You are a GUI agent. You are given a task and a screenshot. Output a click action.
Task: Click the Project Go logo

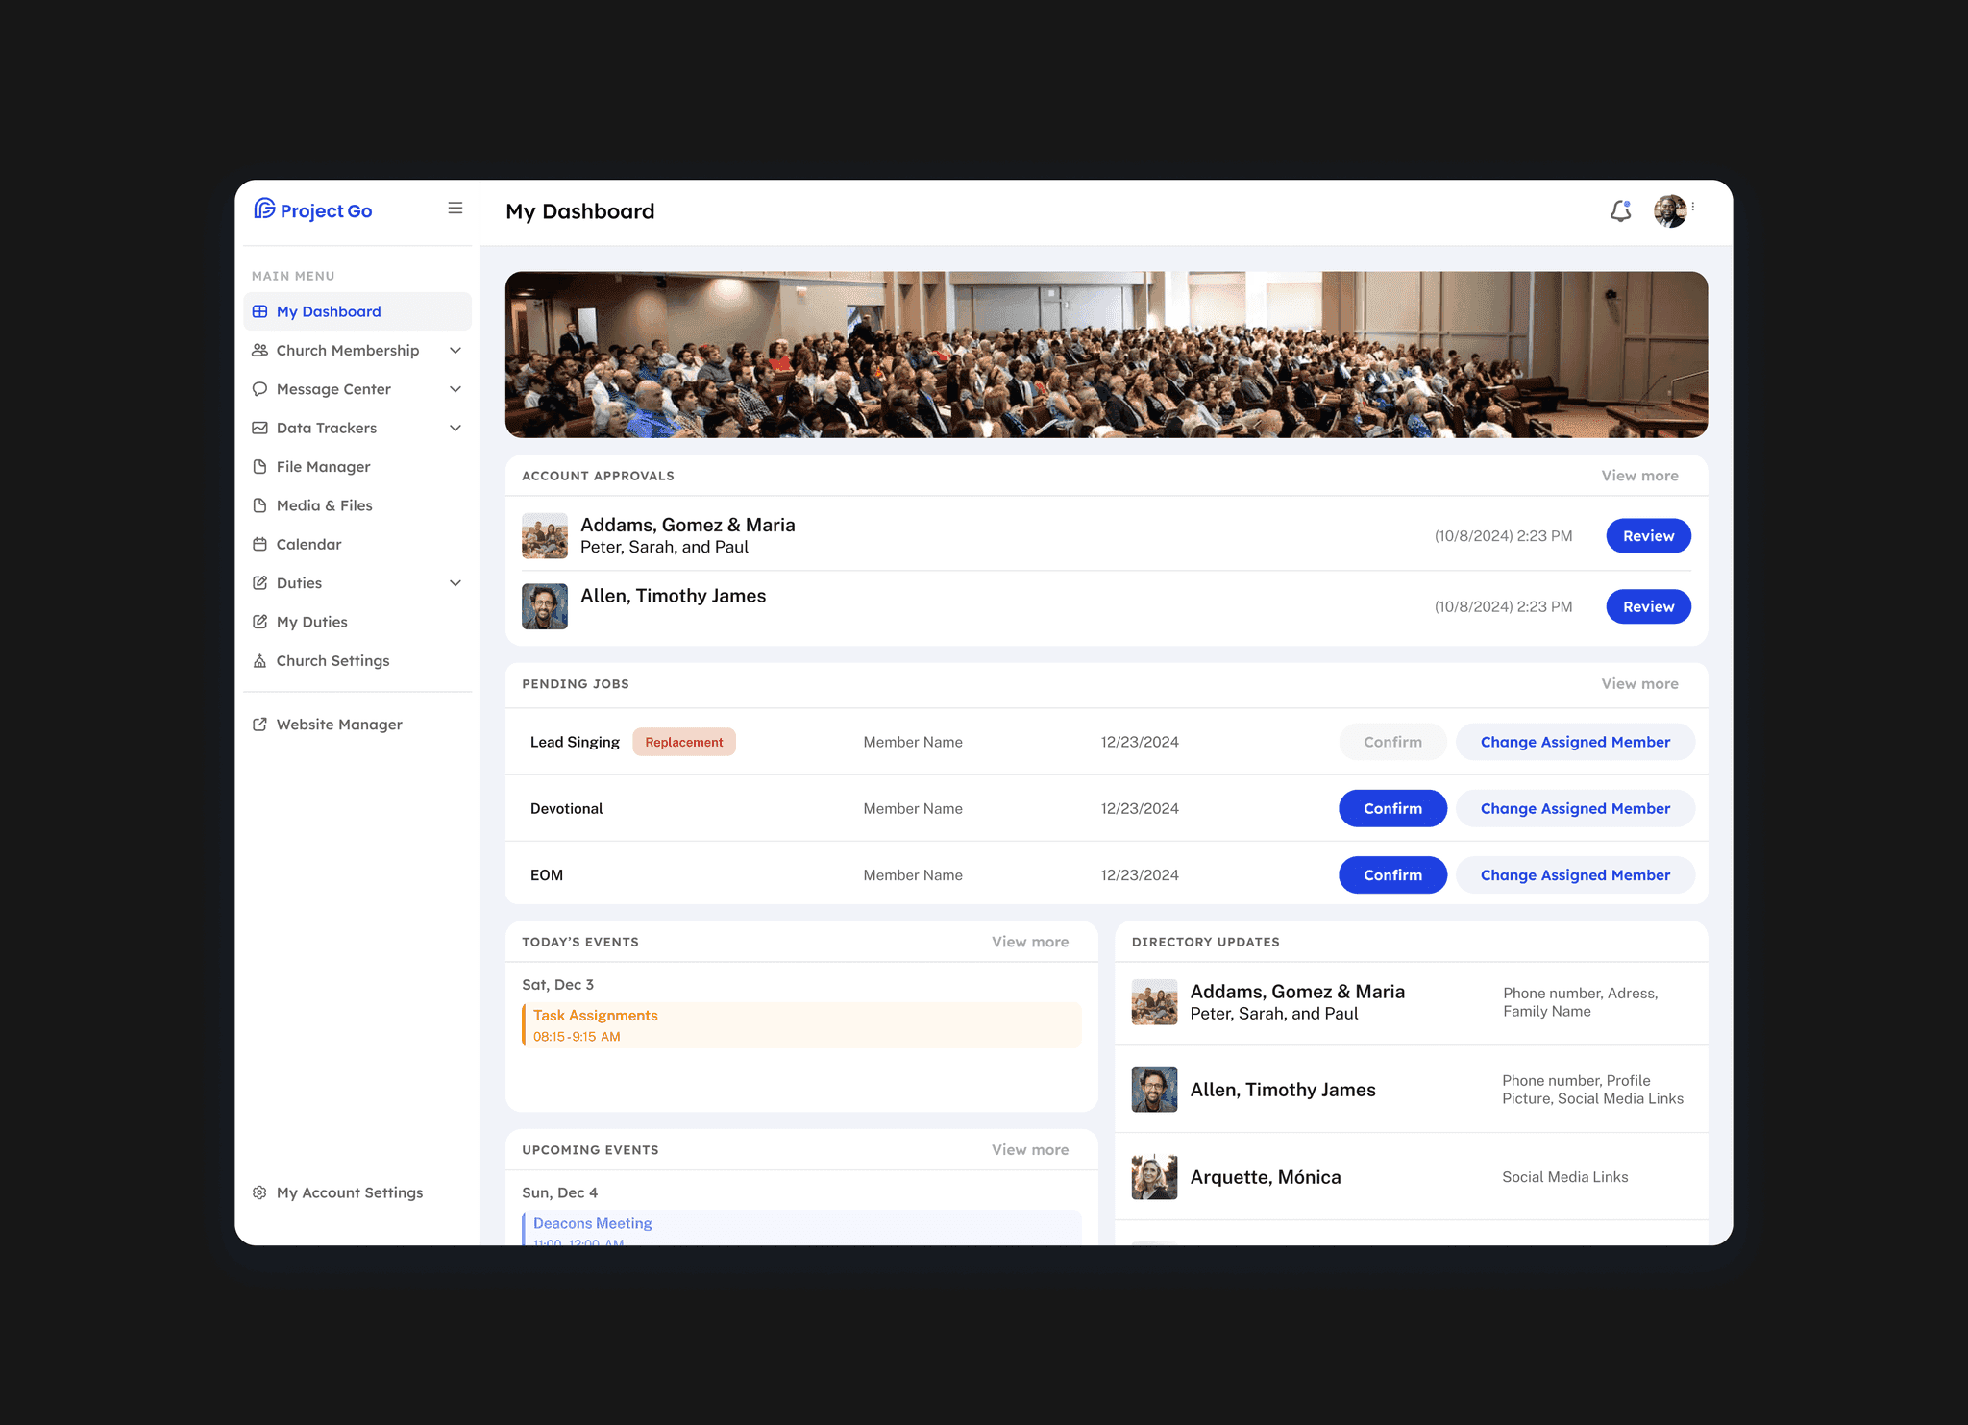pyautogui.click(x=312, y=209)
